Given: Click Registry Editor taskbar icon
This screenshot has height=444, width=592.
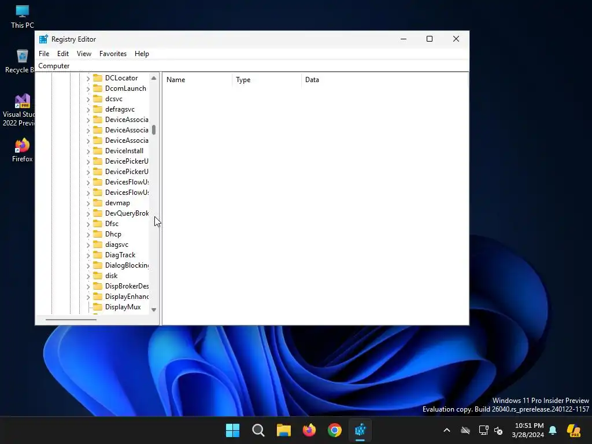Looking at the screenshot, I should pyautogui.click(x=360, y=430).
